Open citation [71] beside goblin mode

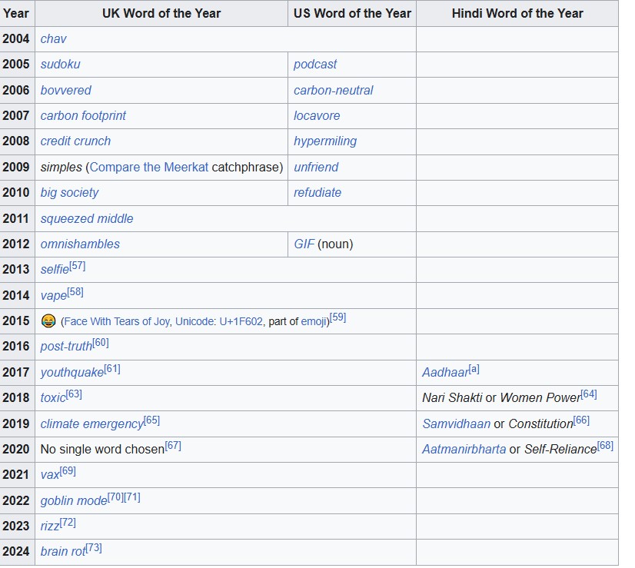(132, 497)
